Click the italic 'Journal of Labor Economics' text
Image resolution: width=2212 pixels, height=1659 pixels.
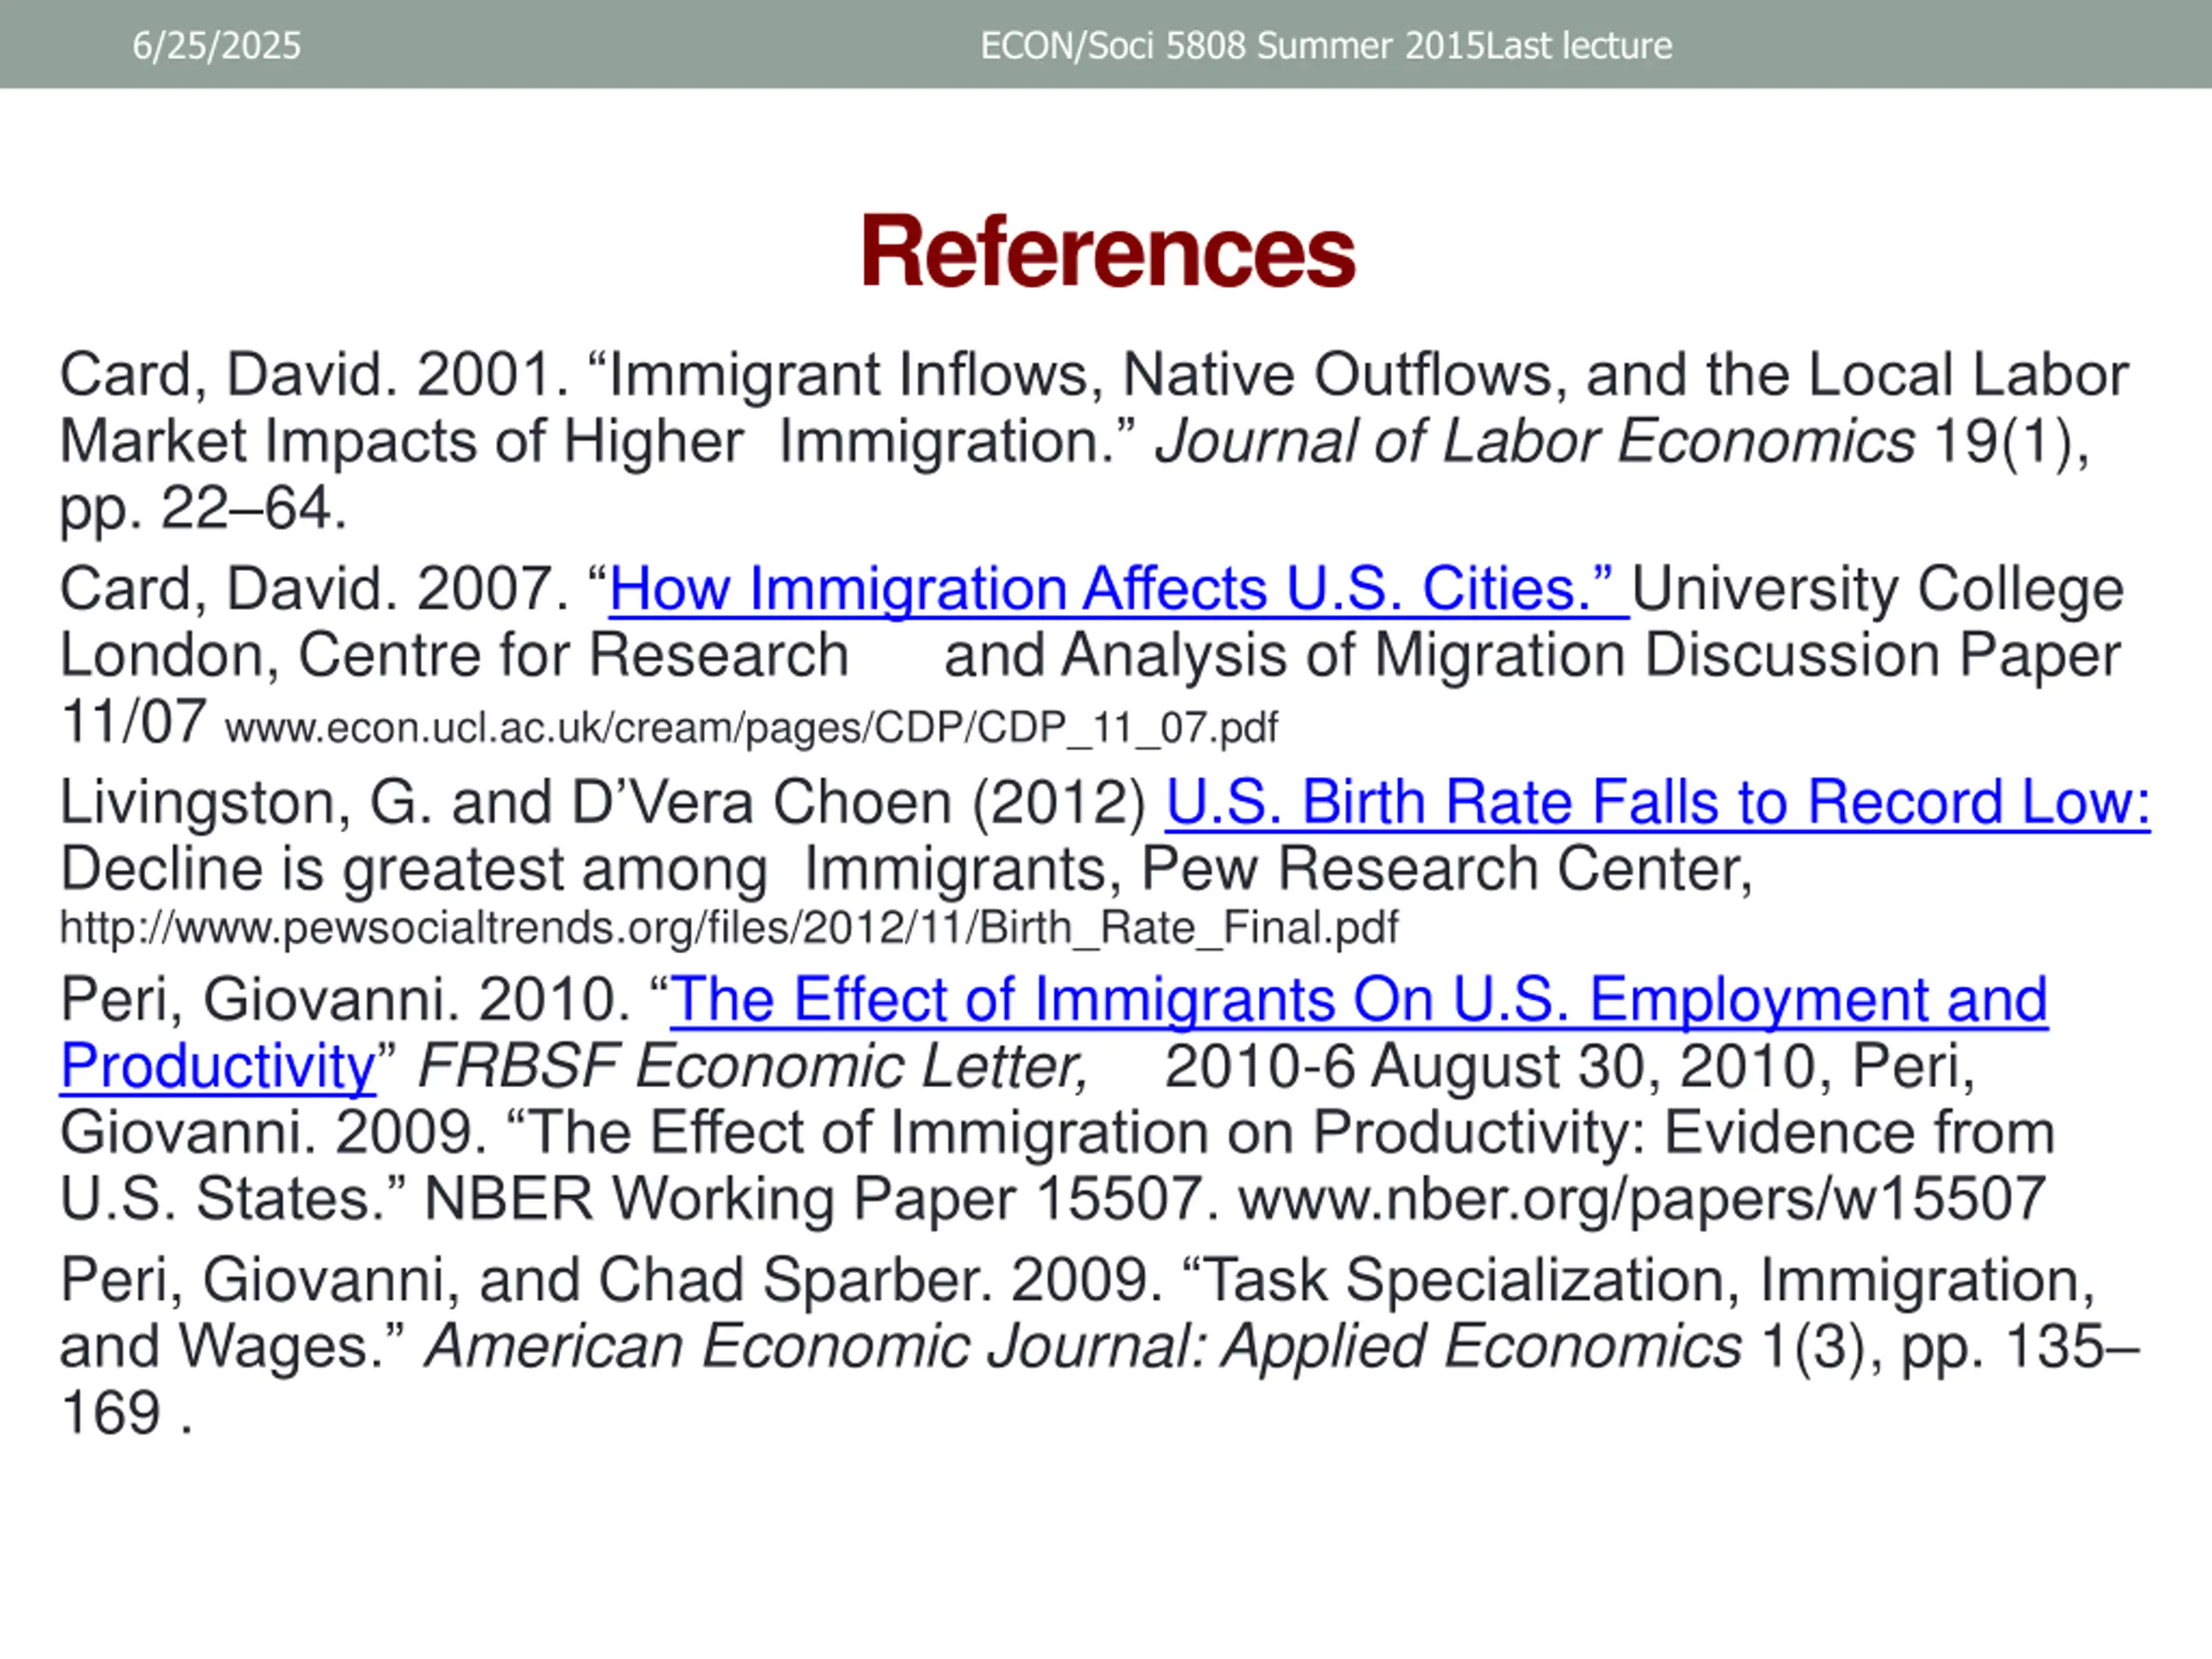click(1534, 442)
